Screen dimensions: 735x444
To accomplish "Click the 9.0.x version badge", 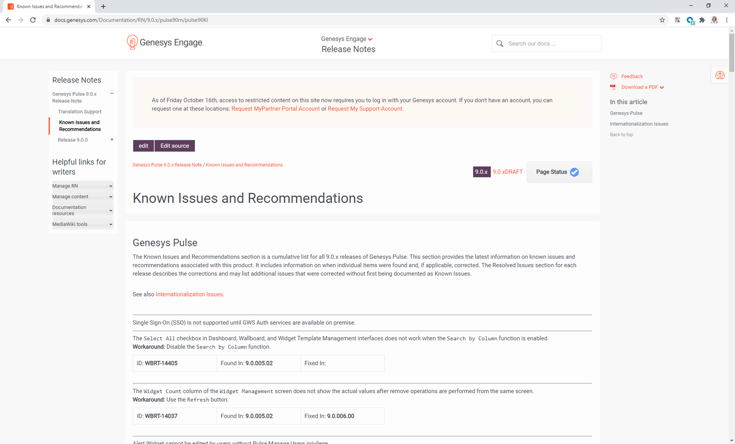I will tap(481, 172).
